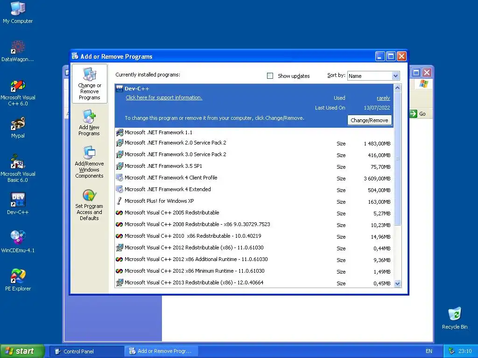478x358 pixels.
Task: Select Microsoft Visual Basic 6.0 desktop icon
Action: pos(18,169)
